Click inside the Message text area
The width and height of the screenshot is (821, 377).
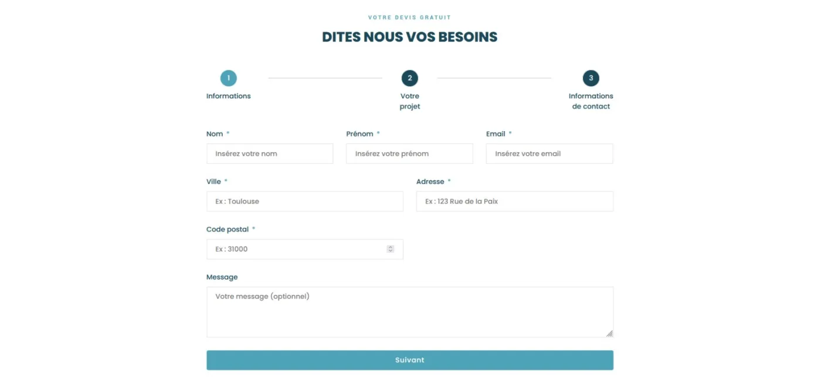410,312
